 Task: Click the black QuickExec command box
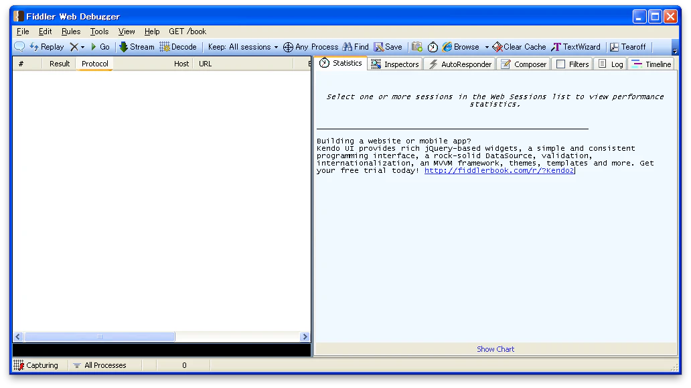(x=161, y=350)
